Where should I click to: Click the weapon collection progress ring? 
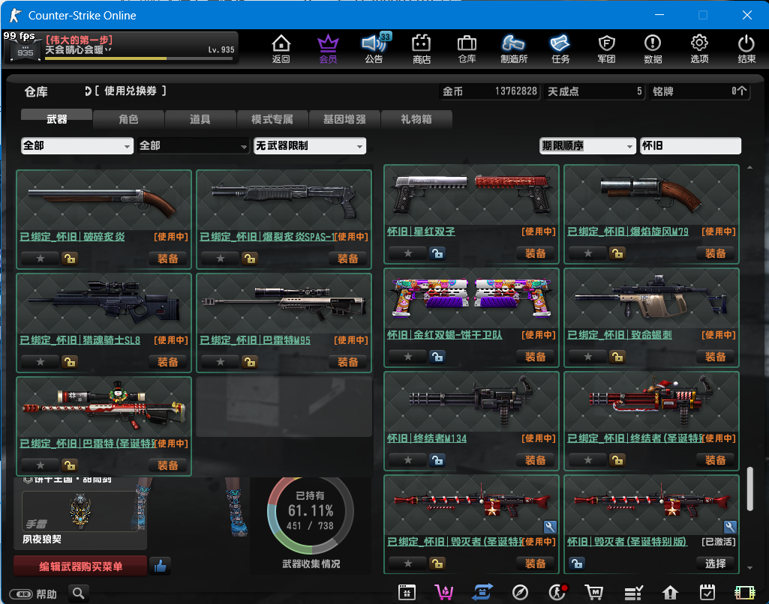311,513
